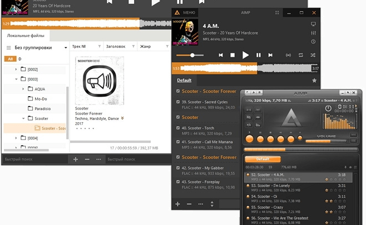Click the radio capture icon beside repeat
366x225 pixels.
[289, 55]
